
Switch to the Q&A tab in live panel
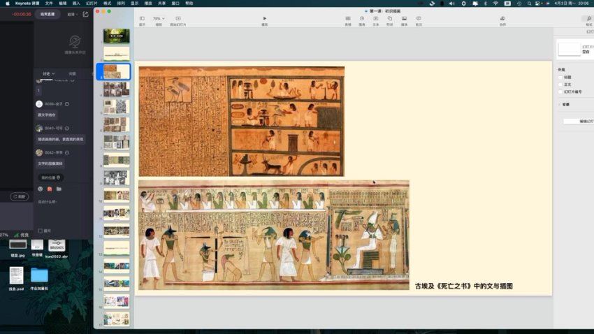pos(73,73)
